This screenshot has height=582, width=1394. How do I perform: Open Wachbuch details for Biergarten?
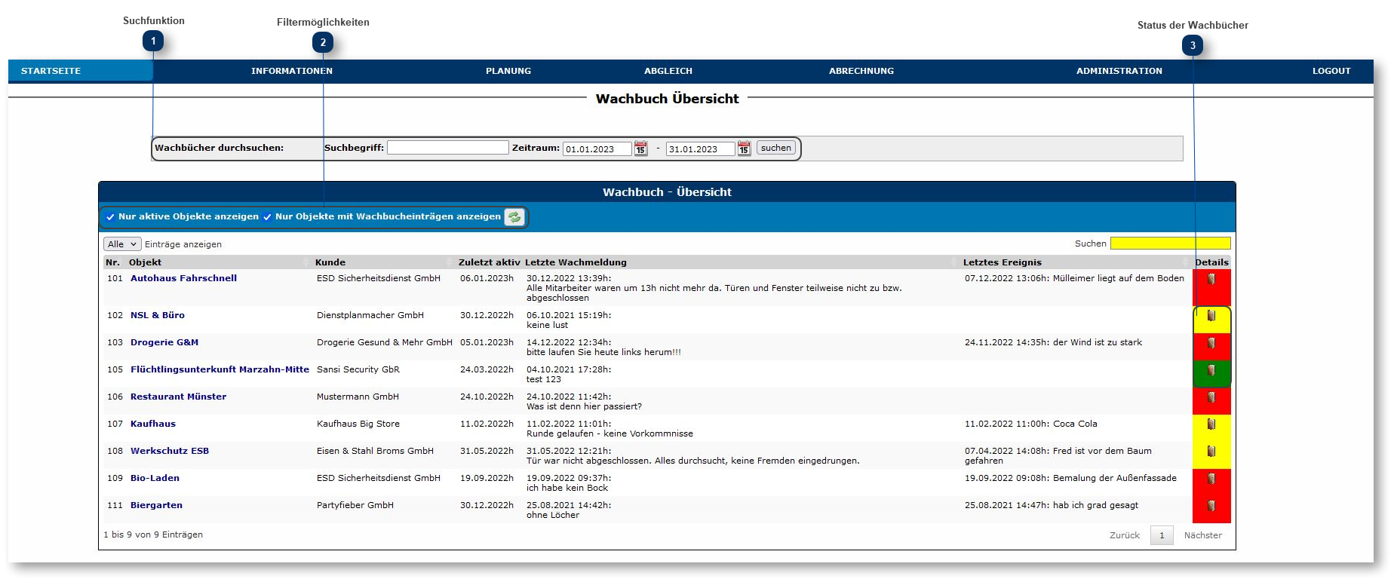click(x=1211, y=506)
